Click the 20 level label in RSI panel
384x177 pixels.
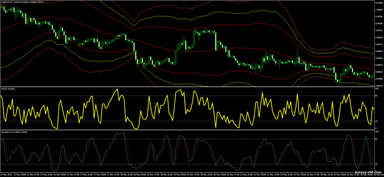pyautogui.click(x=376, y=121)
